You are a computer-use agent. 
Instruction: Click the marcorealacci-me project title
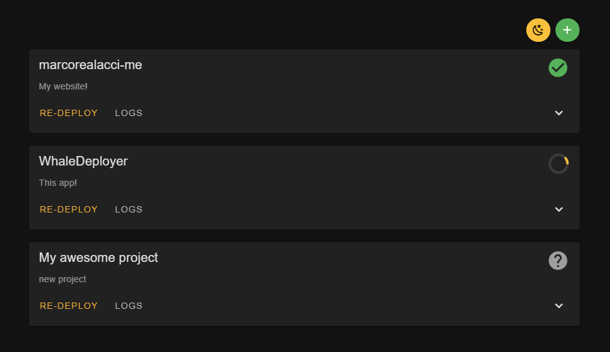point(90,65)
